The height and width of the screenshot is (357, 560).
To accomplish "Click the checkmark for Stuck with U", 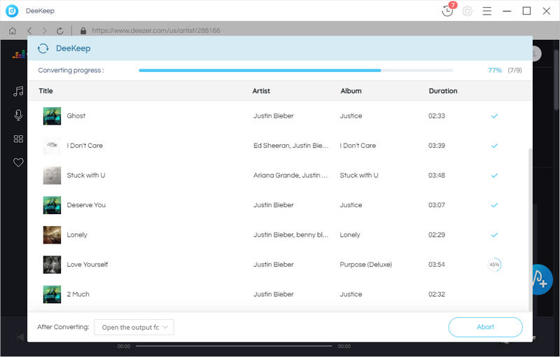I will 494,175.
